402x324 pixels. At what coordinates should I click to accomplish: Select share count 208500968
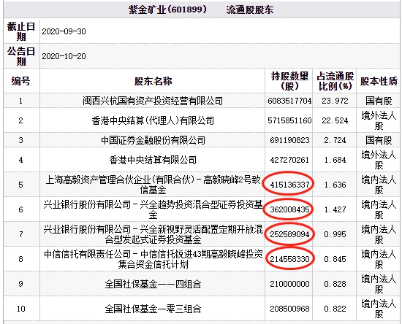(x=289, y=309)
